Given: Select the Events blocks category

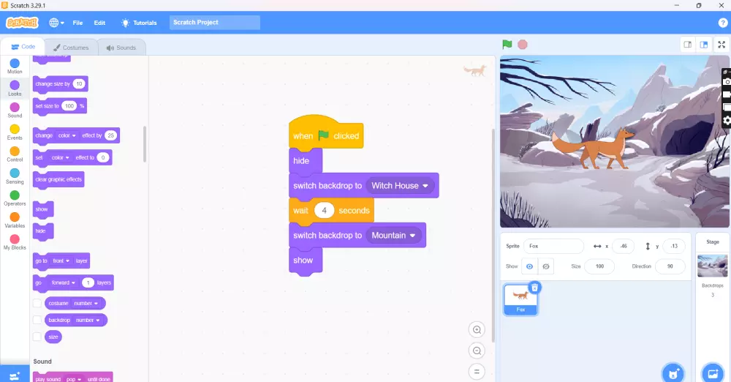Looking at the screenshot, I should tap(15, 132).
